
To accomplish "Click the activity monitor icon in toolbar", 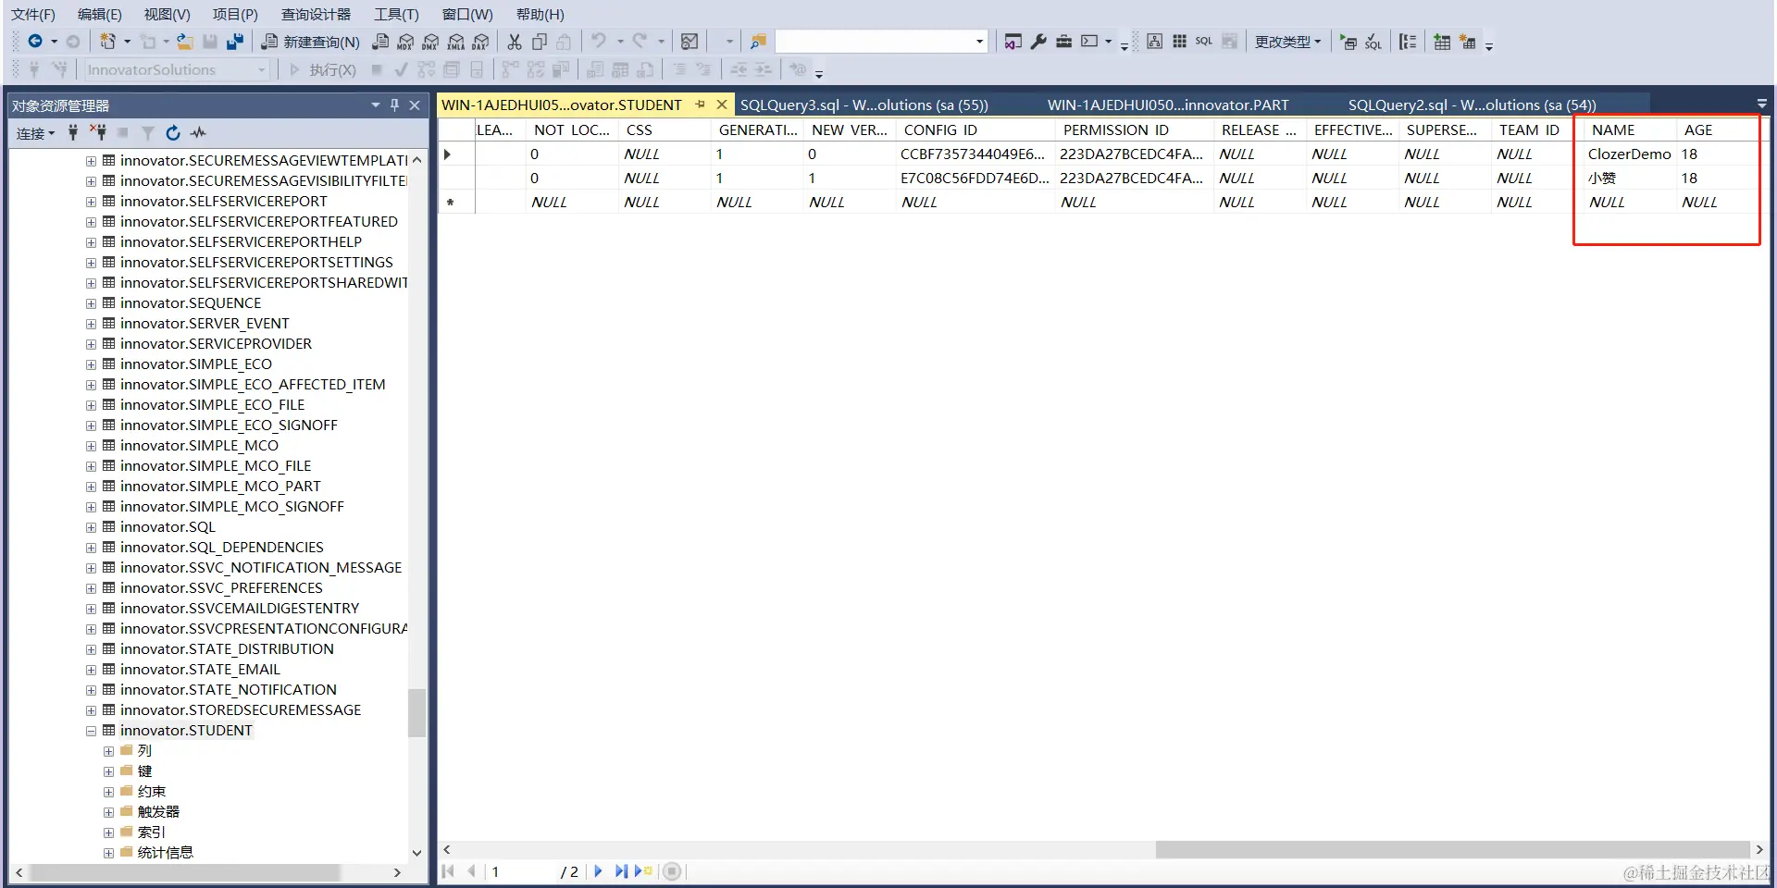I will (x=690, y=41).
